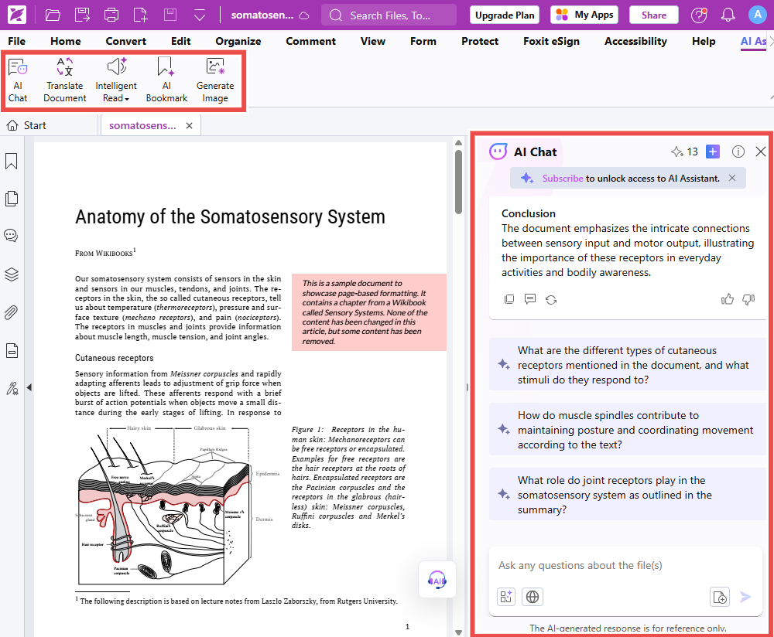The height and width of the screenshot is (637, 774).
Task: Like the AI response with thumbs up
Action: [727, 299]
